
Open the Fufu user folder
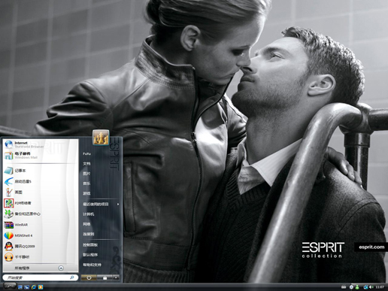pos(87,153)
